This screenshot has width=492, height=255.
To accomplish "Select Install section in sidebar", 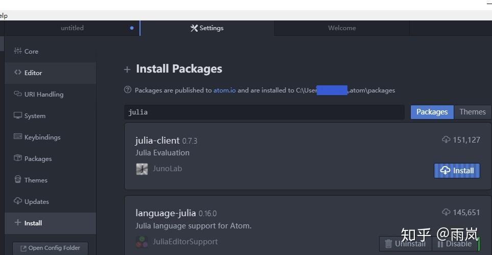I will pyautogui.click(x=33, y=223).
